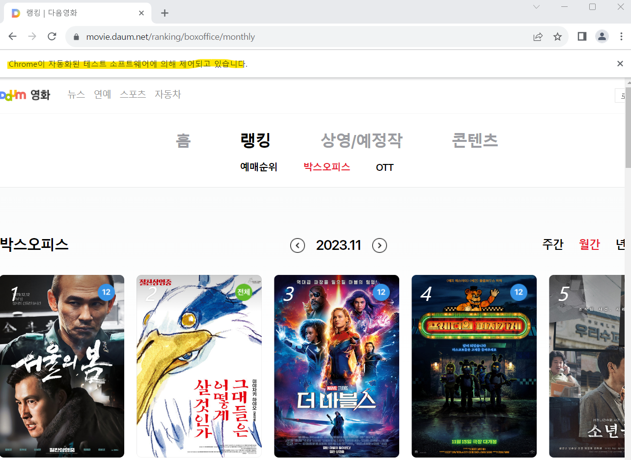Open the 상영/예정작 main tab
This screenshot has height=460, width=631.
tap(361, 141)
